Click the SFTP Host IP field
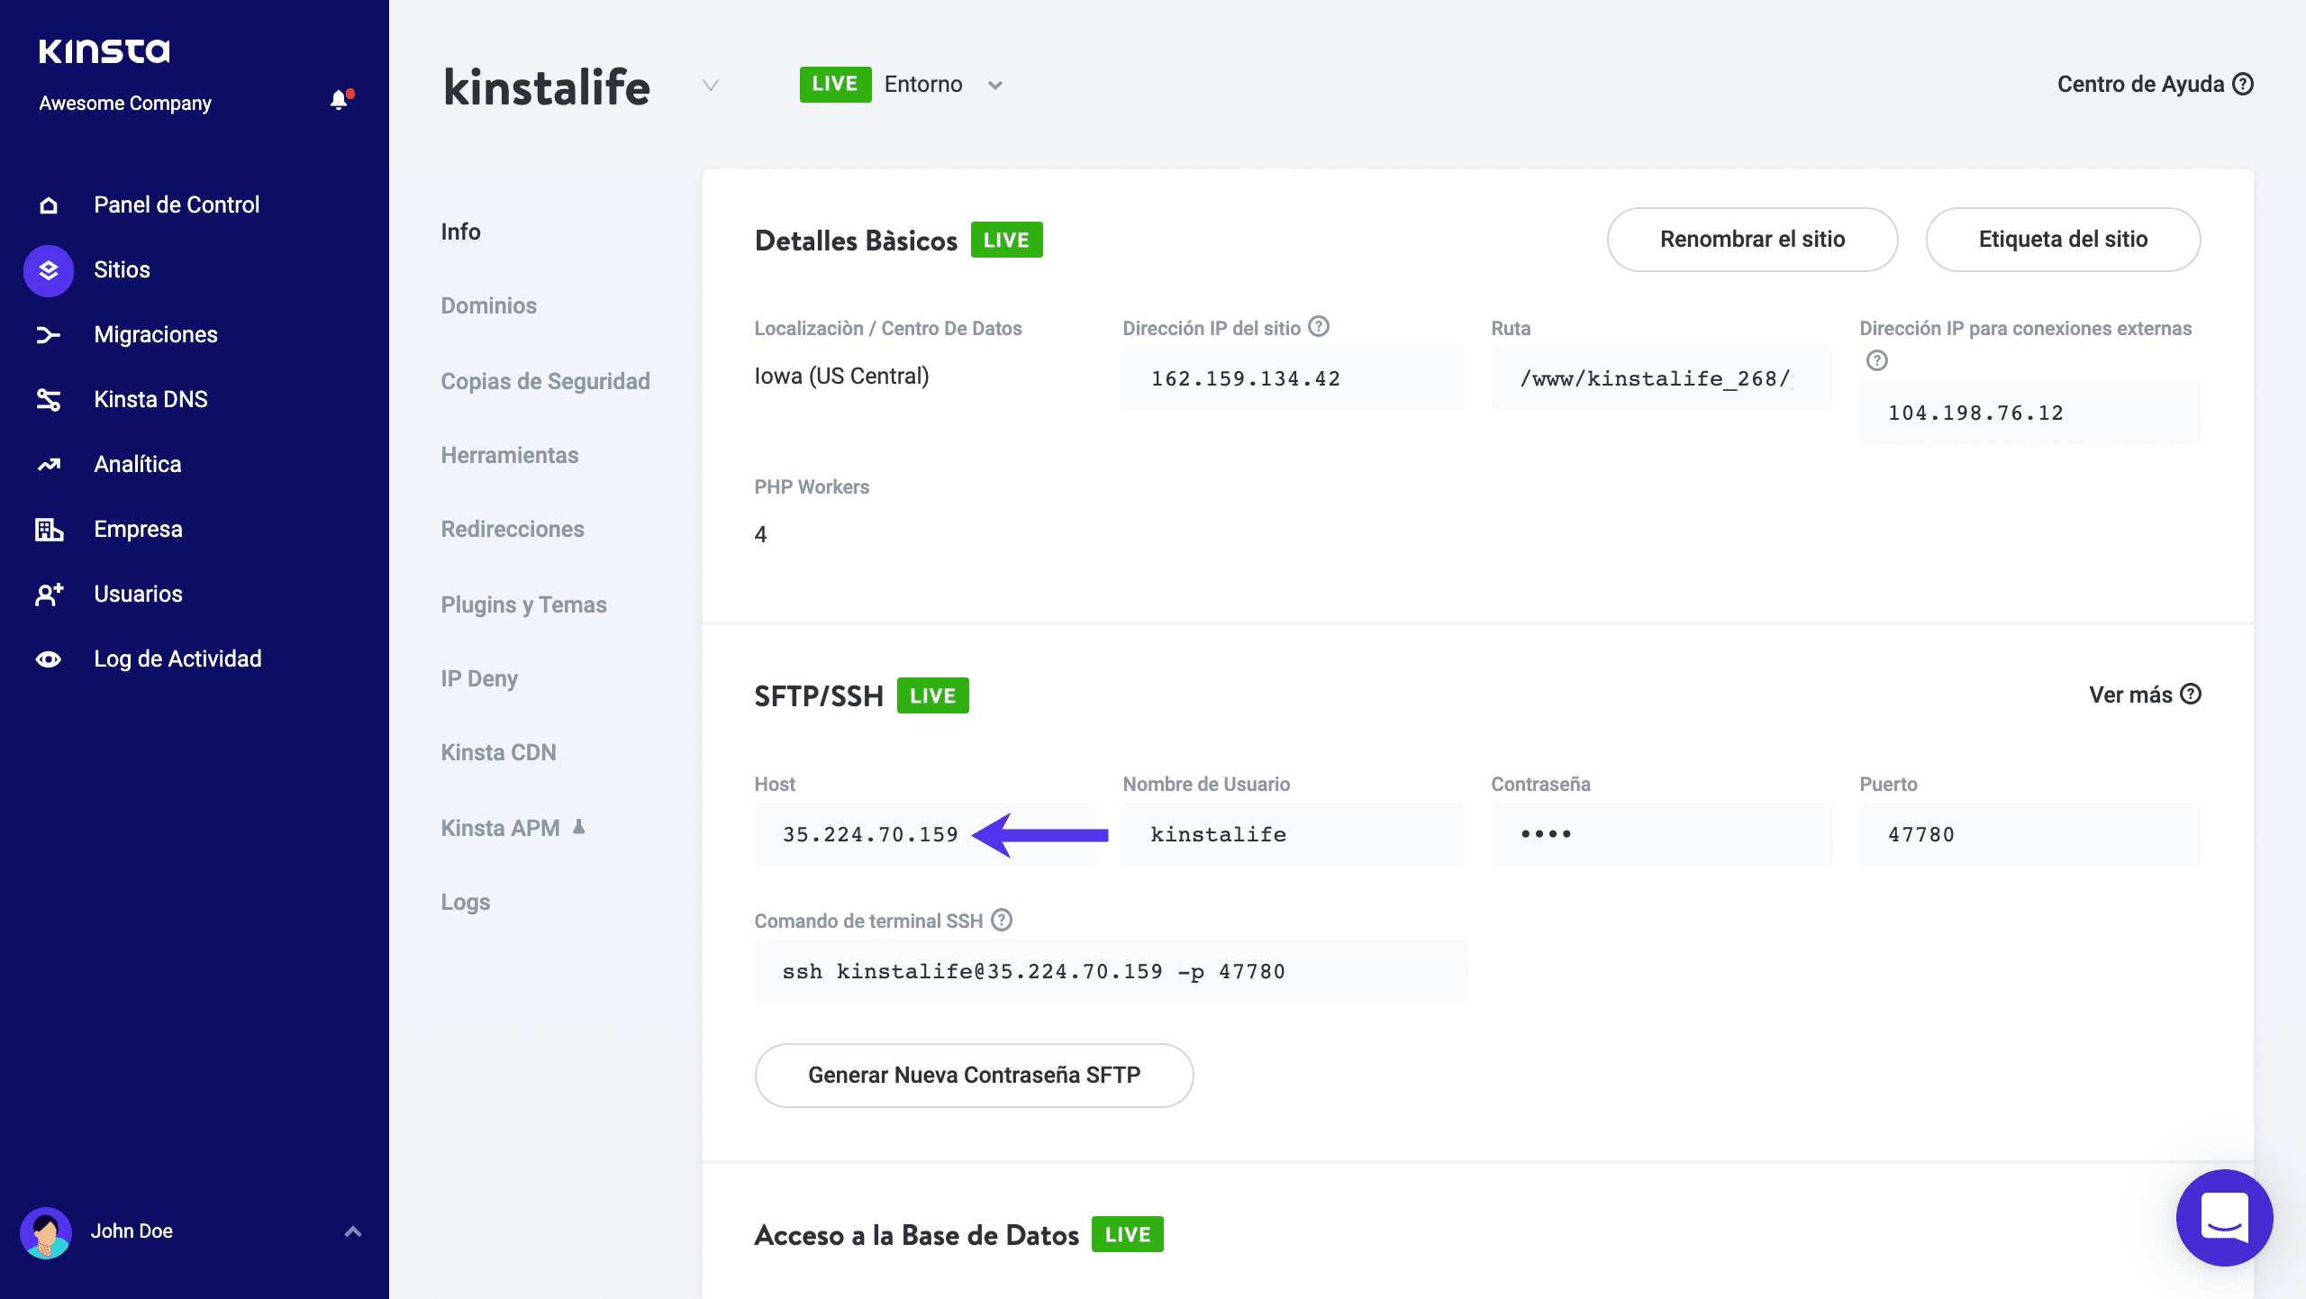The height and width of the screenshot is (1299, 2306). point(870,835)
